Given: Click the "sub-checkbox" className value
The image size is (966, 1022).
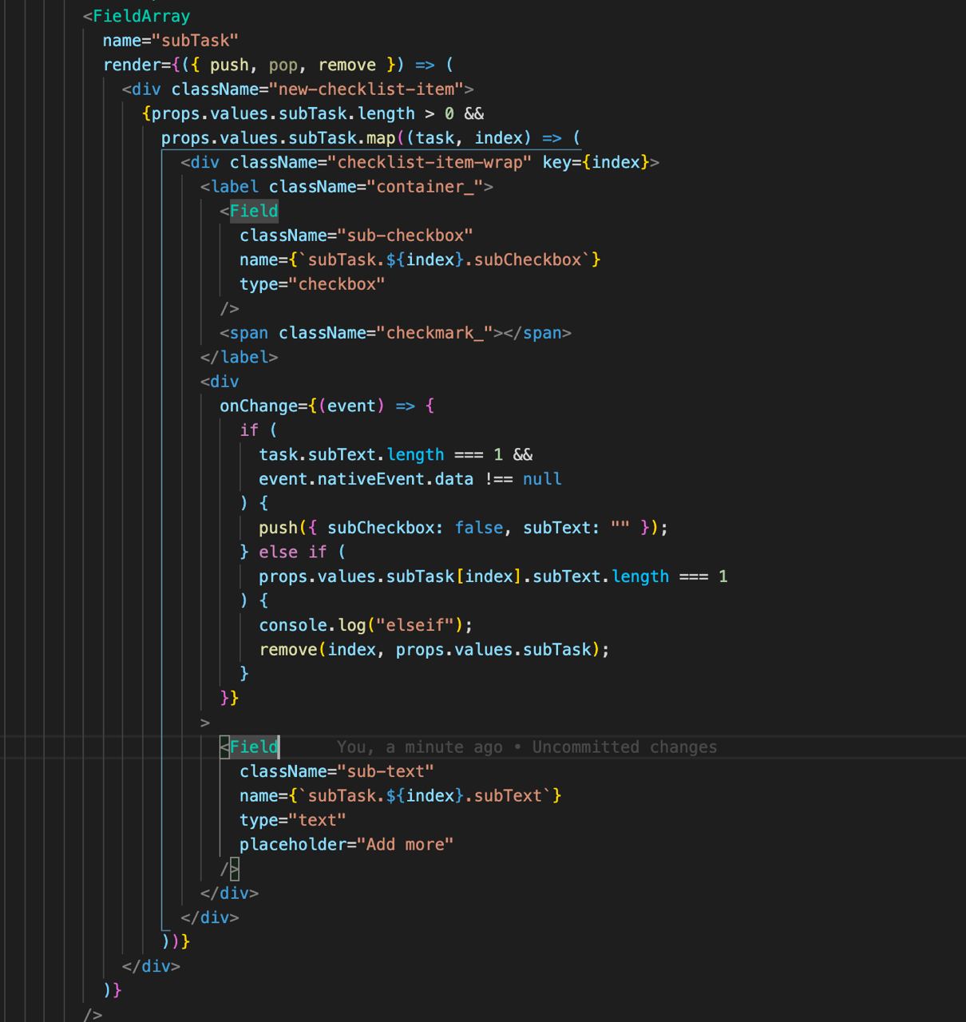Looking at the screenshot, I should tap(406, 236).
